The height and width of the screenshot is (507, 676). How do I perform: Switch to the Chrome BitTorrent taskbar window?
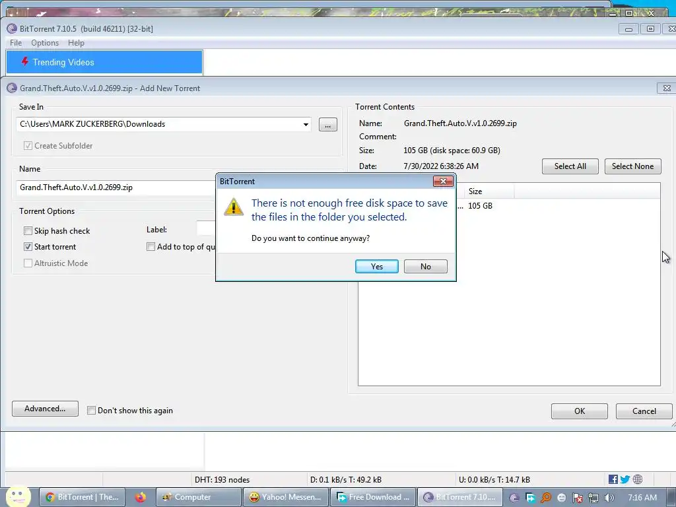(83, 497)
